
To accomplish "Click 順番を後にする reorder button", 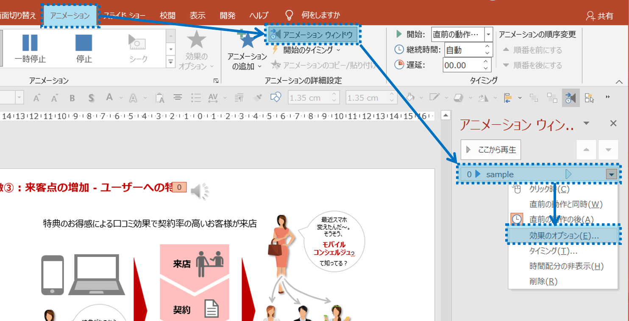I will tap(532, 65).
